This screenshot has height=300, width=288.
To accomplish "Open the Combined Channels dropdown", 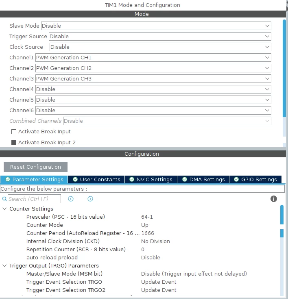I will point(167,121).
